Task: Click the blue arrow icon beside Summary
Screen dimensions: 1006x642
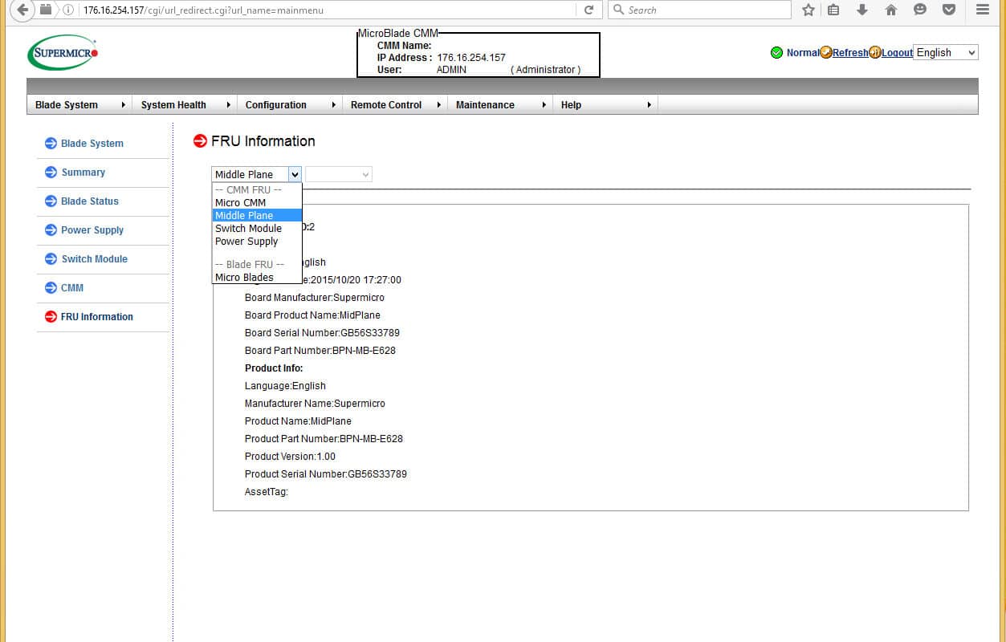Action: pos(51,173)
